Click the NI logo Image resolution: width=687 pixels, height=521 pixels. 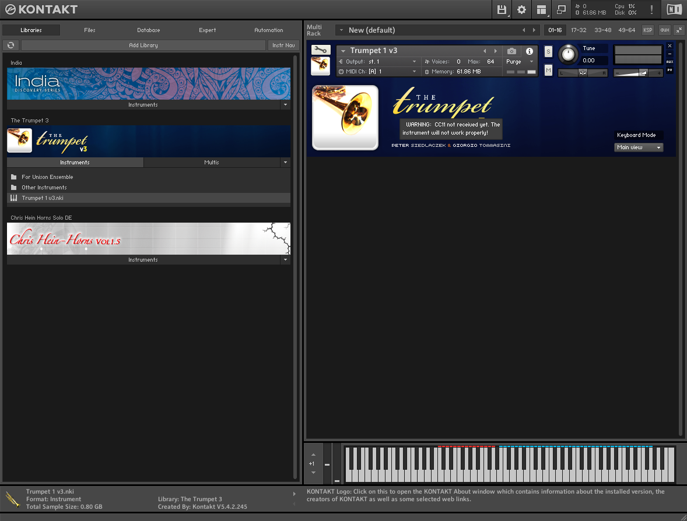674,10
